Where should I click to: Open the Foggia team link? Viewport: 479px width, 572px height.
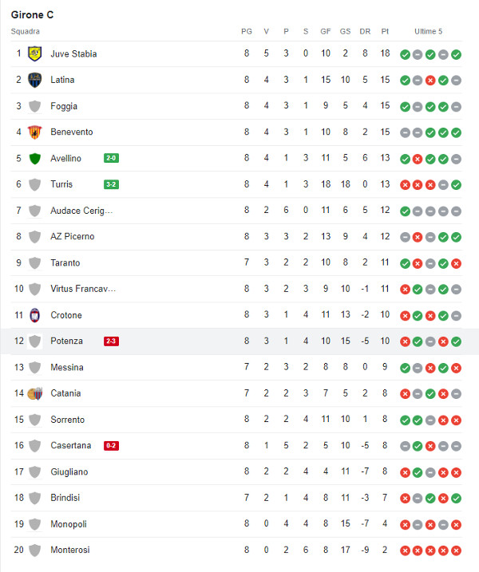click(64, 106)
